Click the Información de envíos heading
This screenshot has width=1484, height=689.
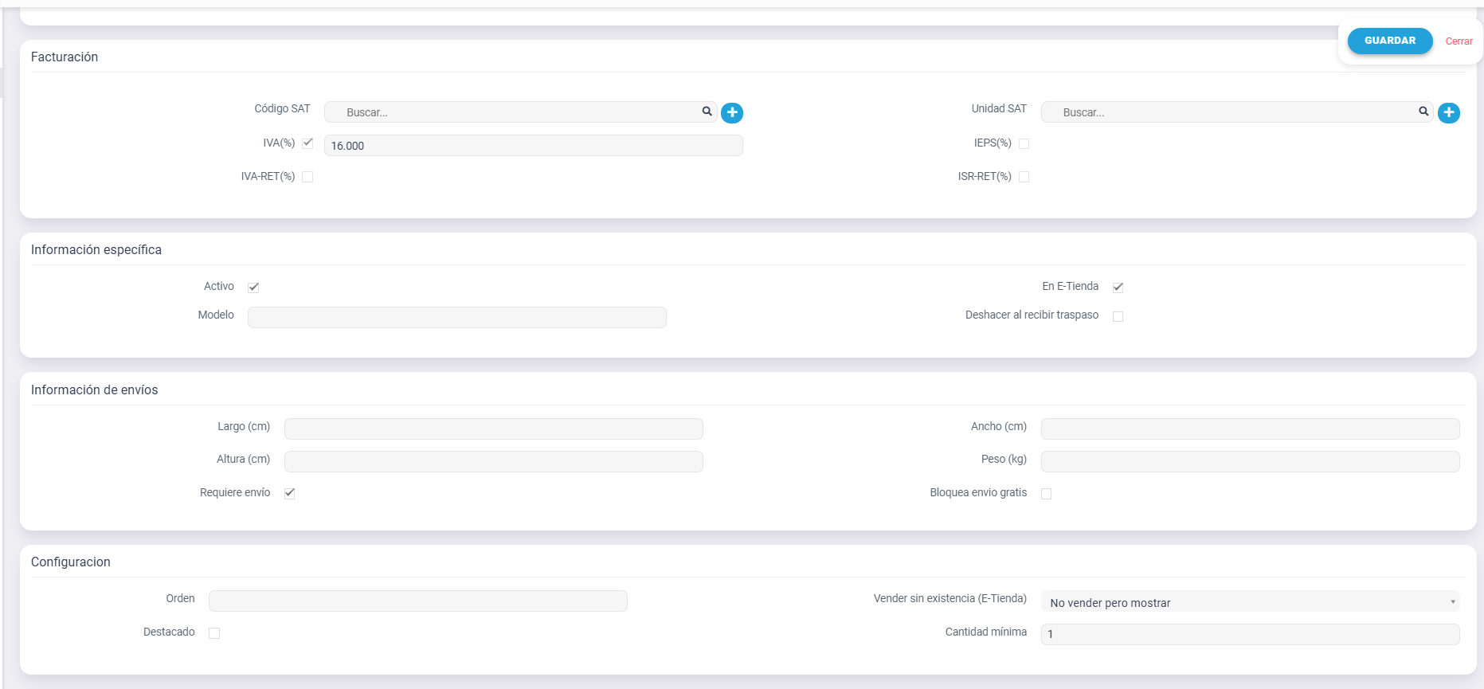pos(95,390)
